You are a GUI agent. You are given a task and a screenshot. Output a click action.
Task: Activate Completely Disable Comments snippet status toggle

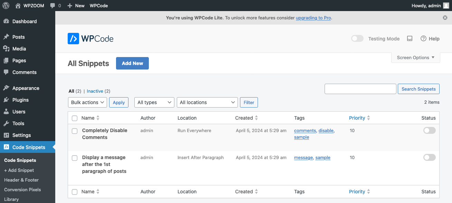(x=430, y=130)
